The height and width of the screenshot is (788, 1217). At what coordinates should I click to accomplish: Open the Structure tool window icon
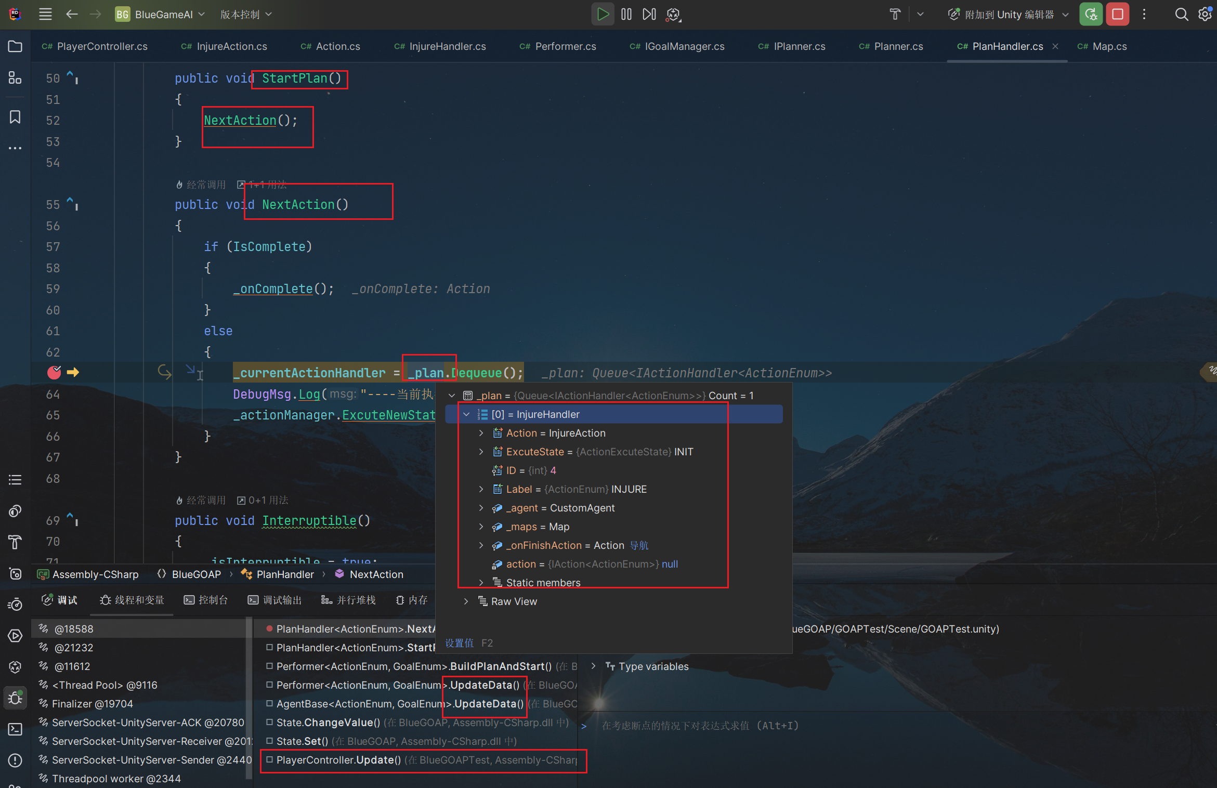click(15, 78)
